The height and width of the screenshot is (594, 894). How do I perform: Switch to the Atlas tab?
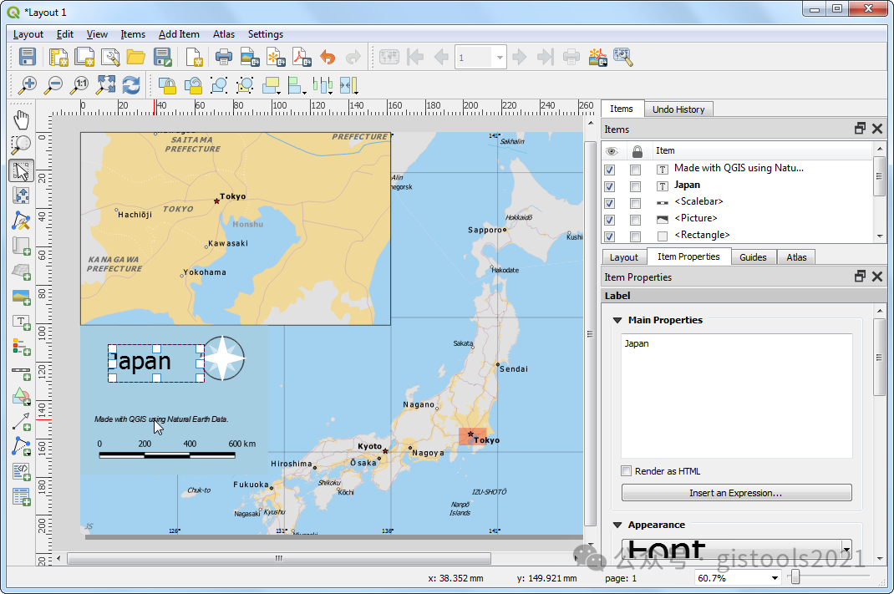click(x=796, y=257)
